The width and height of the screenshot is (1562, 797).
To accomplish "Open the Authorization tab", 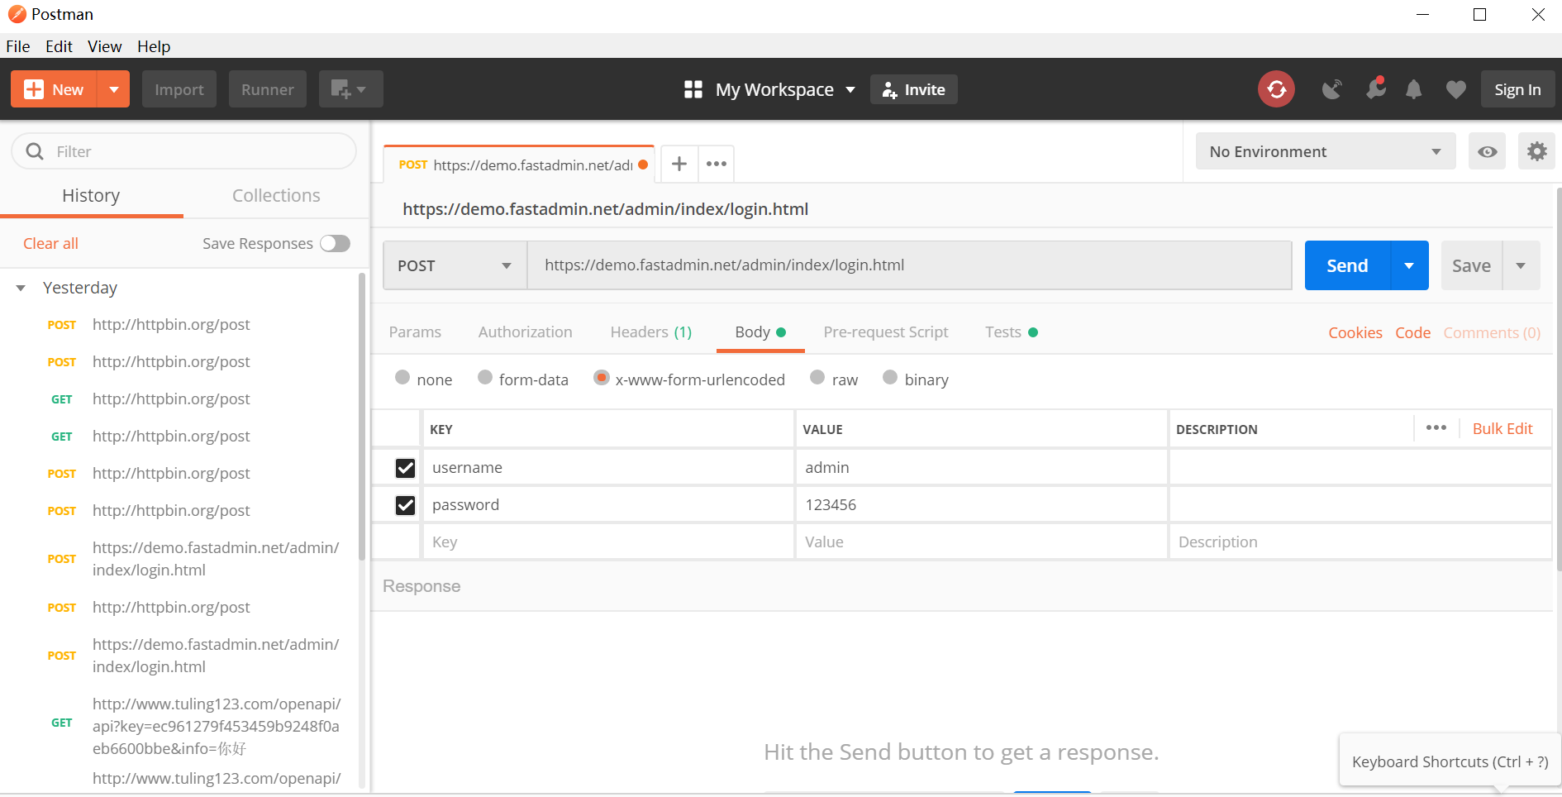I will pyautogui.click(x=525, y=332).
